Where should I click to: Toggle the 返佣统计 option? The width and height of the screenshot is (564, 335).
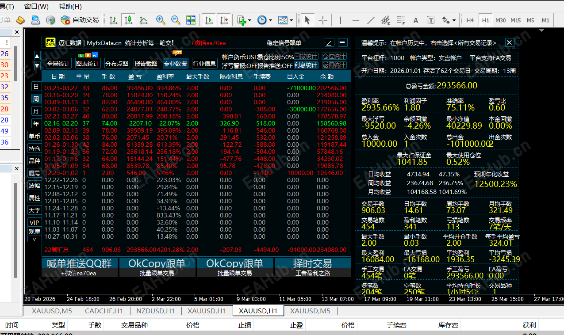(x=334, y=65)
